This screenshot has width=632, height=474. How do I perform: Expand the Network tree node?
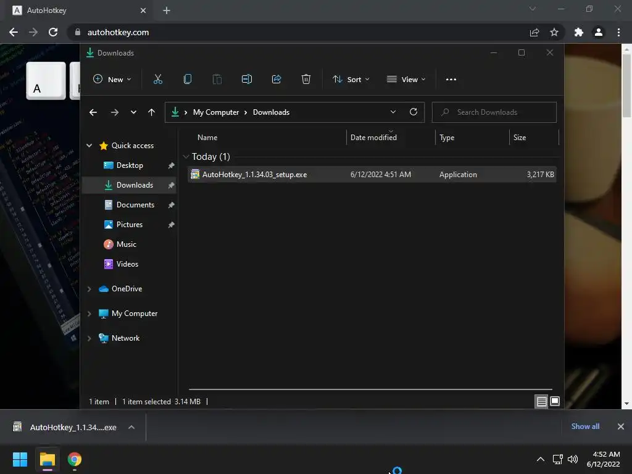(x=89, y=338)
